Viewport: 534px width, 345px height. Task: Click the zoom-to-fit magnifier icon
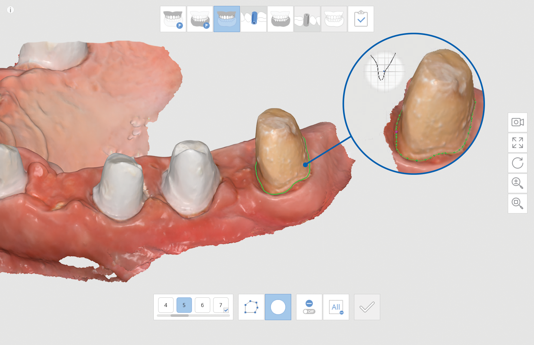517,204
